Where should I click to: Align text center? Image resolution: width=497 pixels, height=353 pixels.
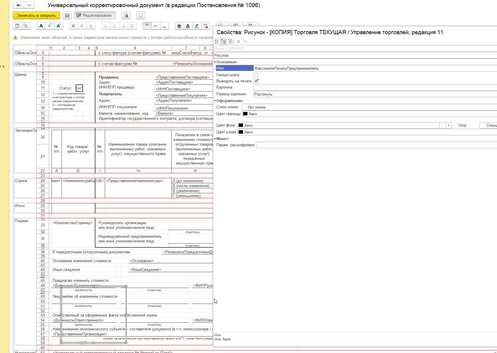point(114,26)
